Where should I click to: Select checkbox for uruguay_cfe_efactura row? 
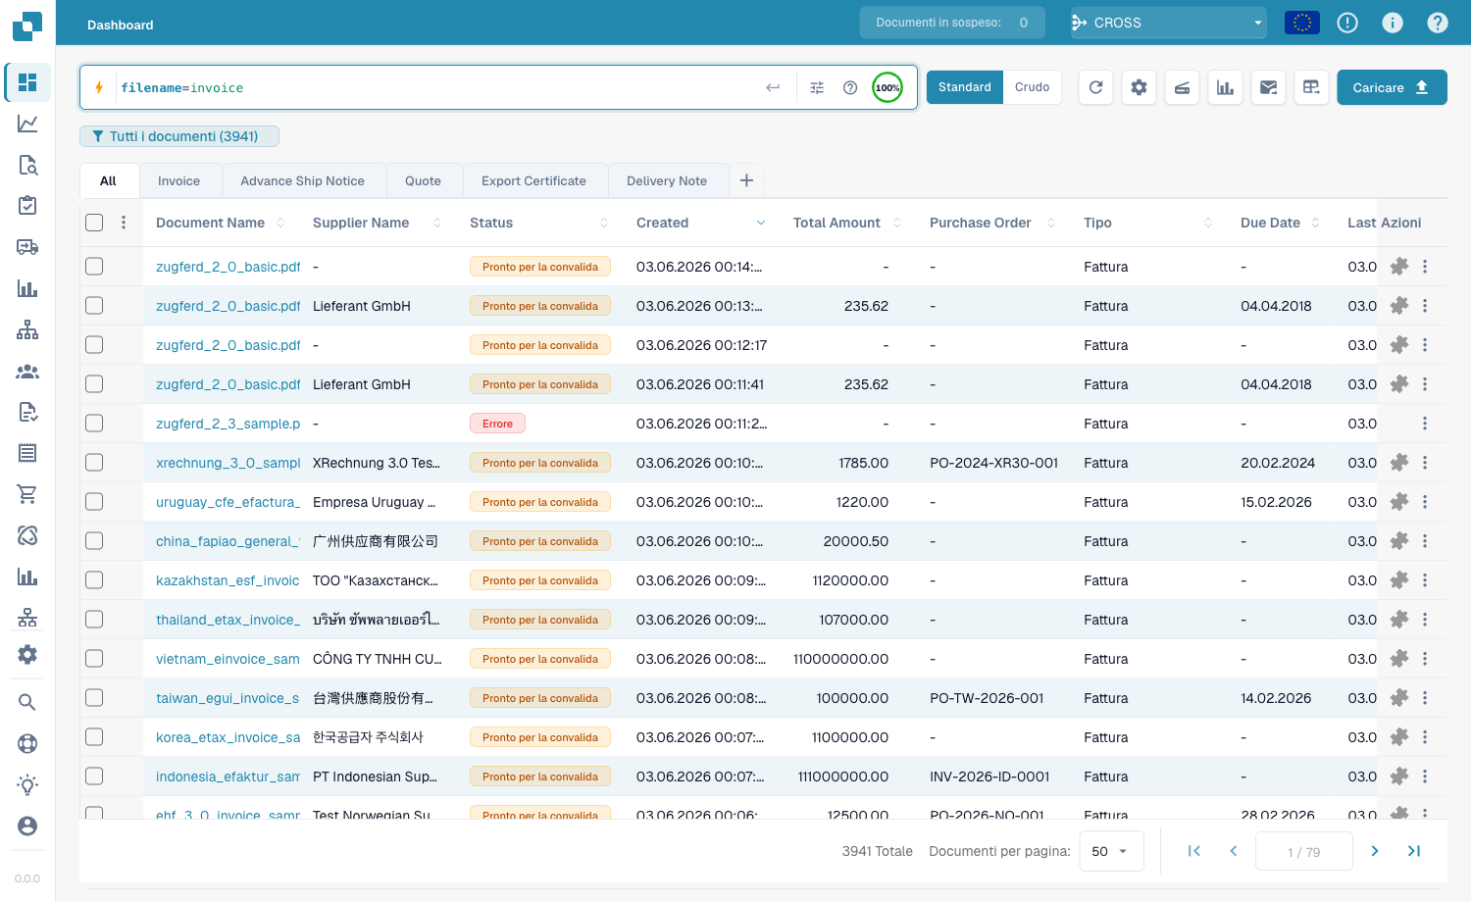[x=94, y=502]
